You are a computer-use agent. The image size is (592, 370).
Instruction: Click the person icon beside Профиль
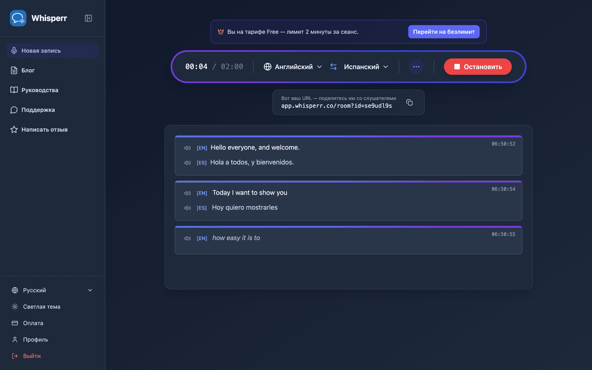click(15, 339)
